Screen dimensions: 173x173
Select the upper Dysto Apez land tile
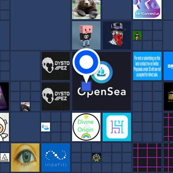(x=56, y=66)
